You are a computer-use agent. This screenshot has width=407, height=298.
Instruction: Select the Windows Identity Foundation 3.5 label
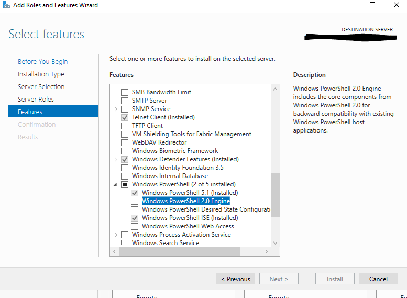pyautogui.click(x=178, y=168)
